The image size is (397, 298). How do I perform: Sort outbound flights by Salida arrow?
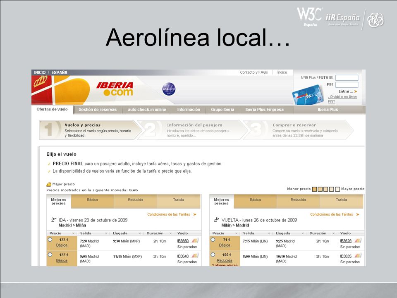[x=106, y=233]
